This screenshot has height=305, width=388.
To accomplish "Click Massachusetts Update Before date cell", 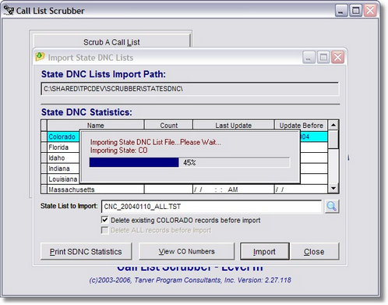I will click(302, 190).
